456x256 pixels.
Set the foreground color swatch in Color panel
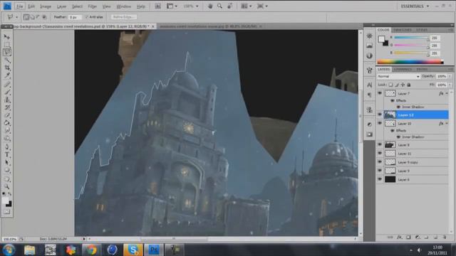381,39
